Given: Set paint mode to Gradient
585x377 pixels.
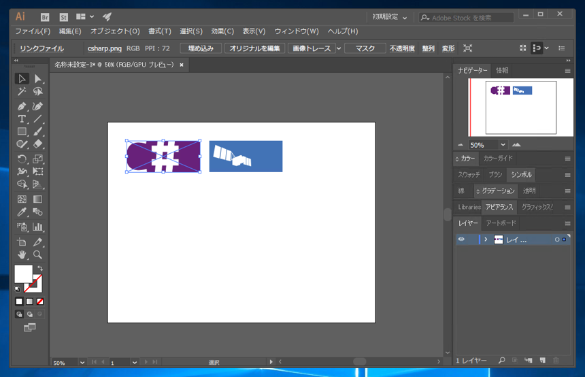Looking at the screenshot, I should (29, 301).
